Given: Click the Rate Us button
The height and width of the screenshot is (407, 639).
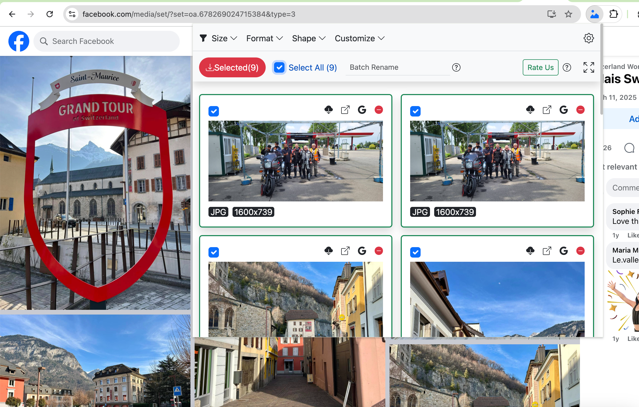Looking at the screenshot, I should coord(540,67).
